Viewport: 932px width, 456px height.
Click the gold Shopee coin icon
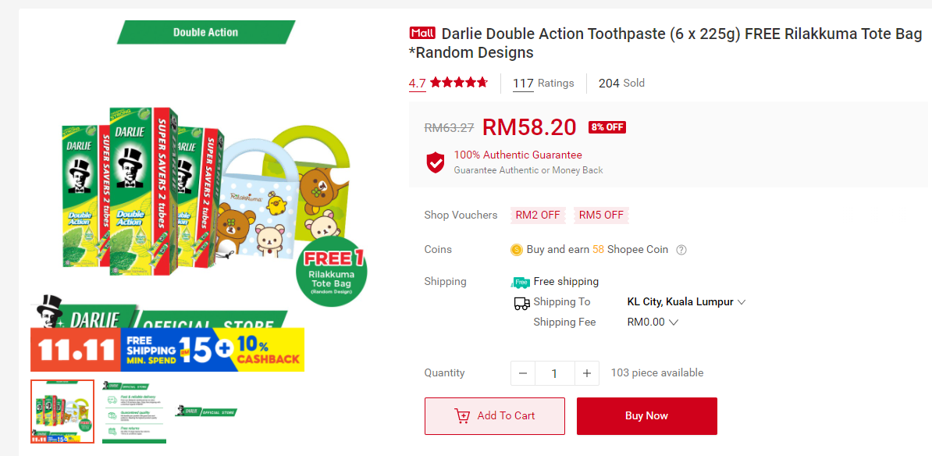point(516,250)
